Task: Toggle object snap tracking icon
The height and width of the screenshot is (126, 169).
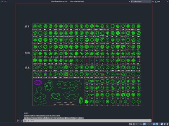Action: pos(154,124)
